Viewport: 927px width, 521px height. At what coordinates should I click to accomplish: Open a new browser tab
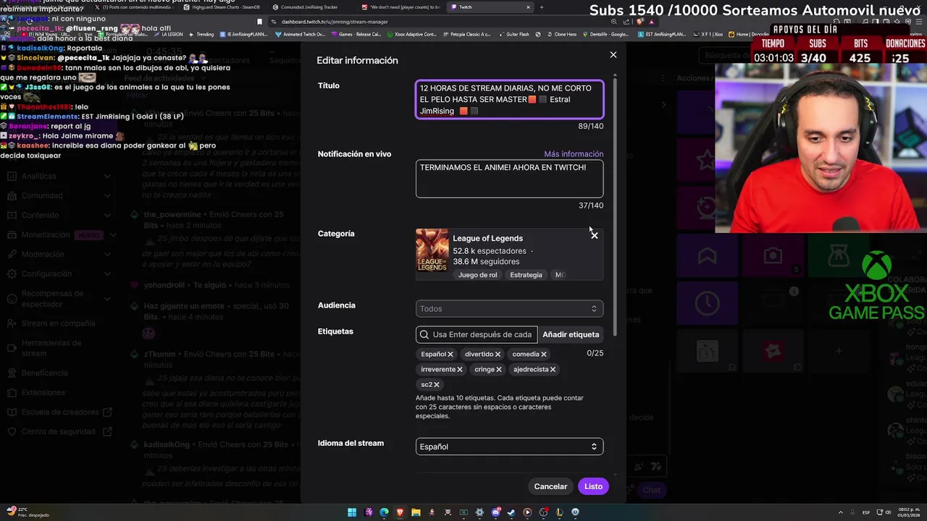[x=542, y=7]
